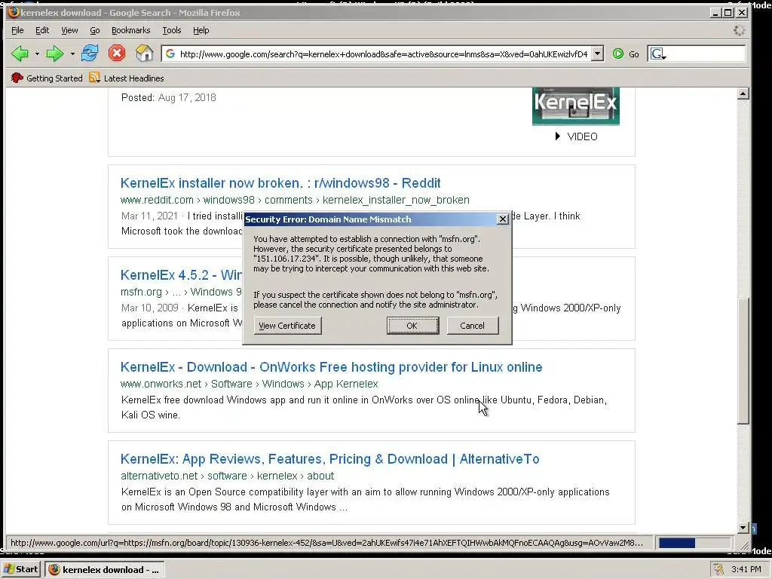Viewport: 772px width, 579px height.
Task: Click the status bar URL text
Action: pyautogui.click(x=327, y=543)
